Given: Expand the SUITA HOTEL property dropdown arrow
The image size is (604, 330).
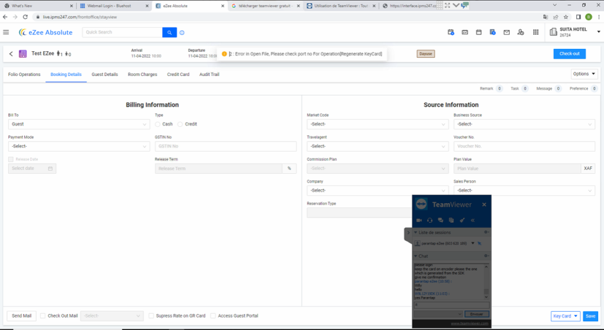Looking at the screenshot, I should point(599,32).
